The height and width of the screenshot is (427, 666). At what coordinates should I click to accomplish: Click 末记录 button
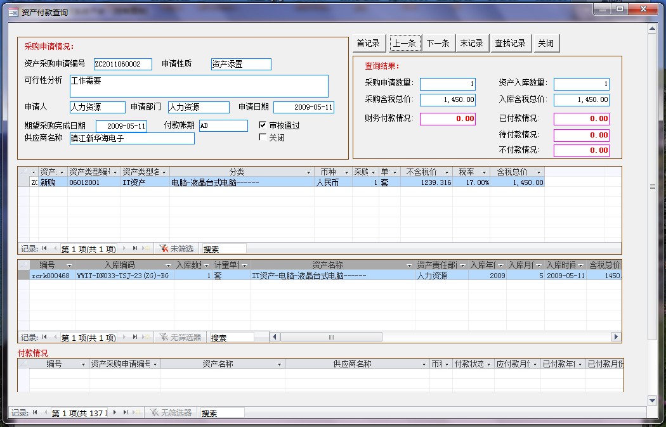[472, 43]
